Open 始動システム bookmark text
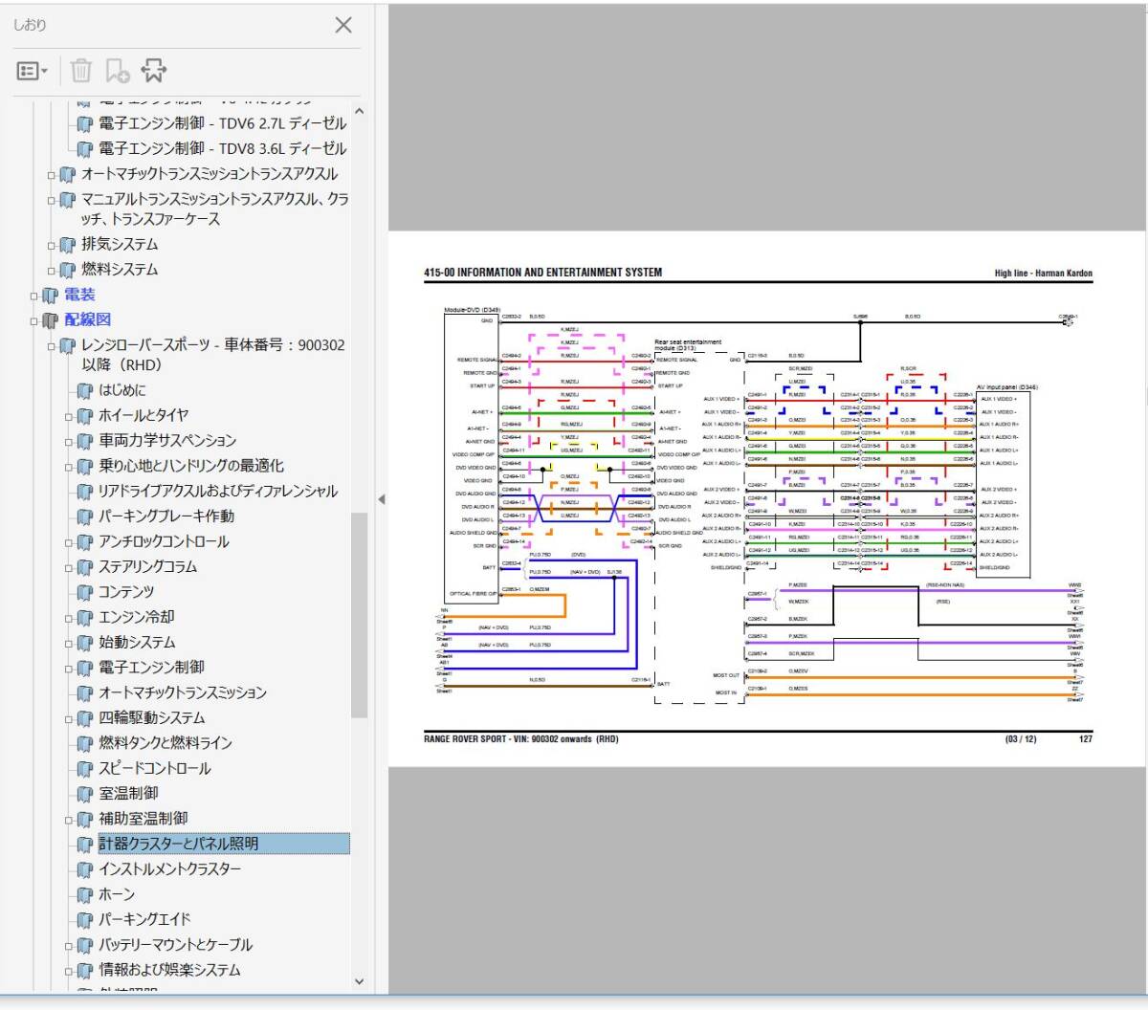 pos(137,642)
